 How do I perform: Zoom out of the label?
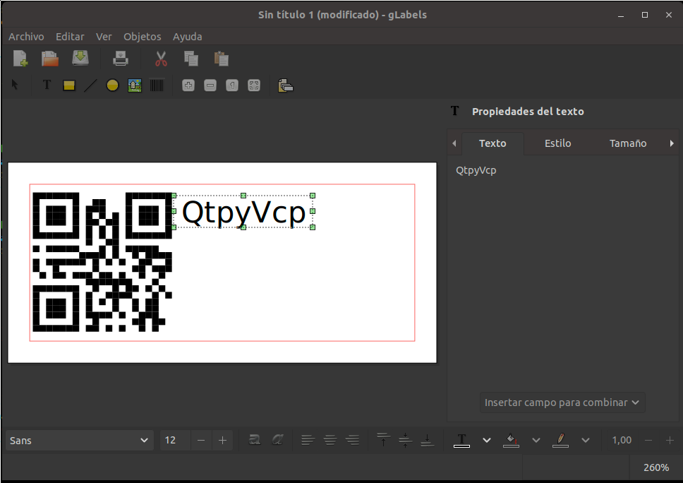coord(210,85)
